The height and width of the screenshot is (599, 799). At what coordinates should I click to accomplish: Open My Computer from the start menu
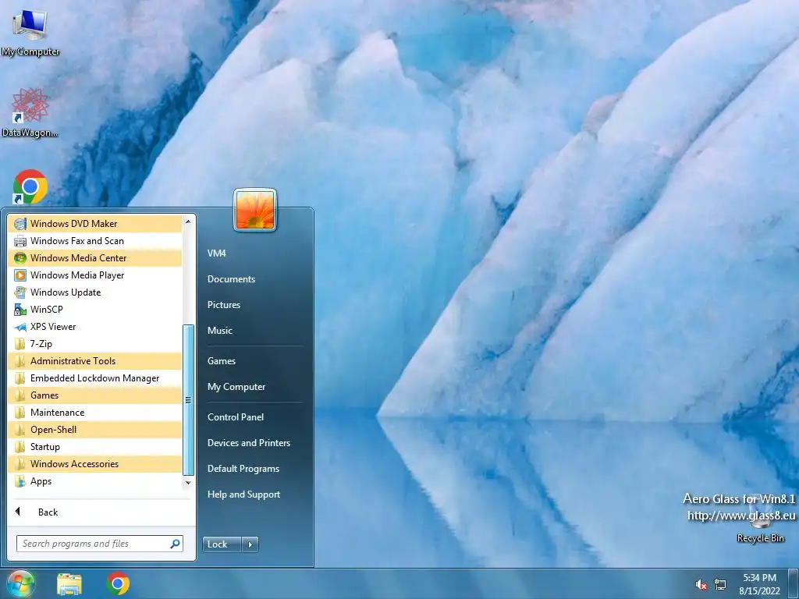coord(236,387)
